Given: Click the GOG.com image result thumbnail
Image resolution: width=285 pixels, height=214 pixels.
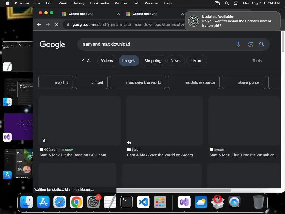Looking at the screenshot, I should coord(79,121).
